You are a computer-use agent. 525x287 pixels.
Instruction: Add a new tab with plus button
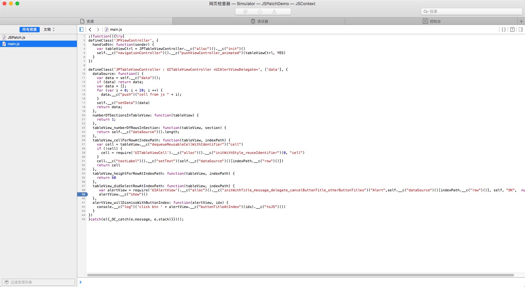(521, 21)
